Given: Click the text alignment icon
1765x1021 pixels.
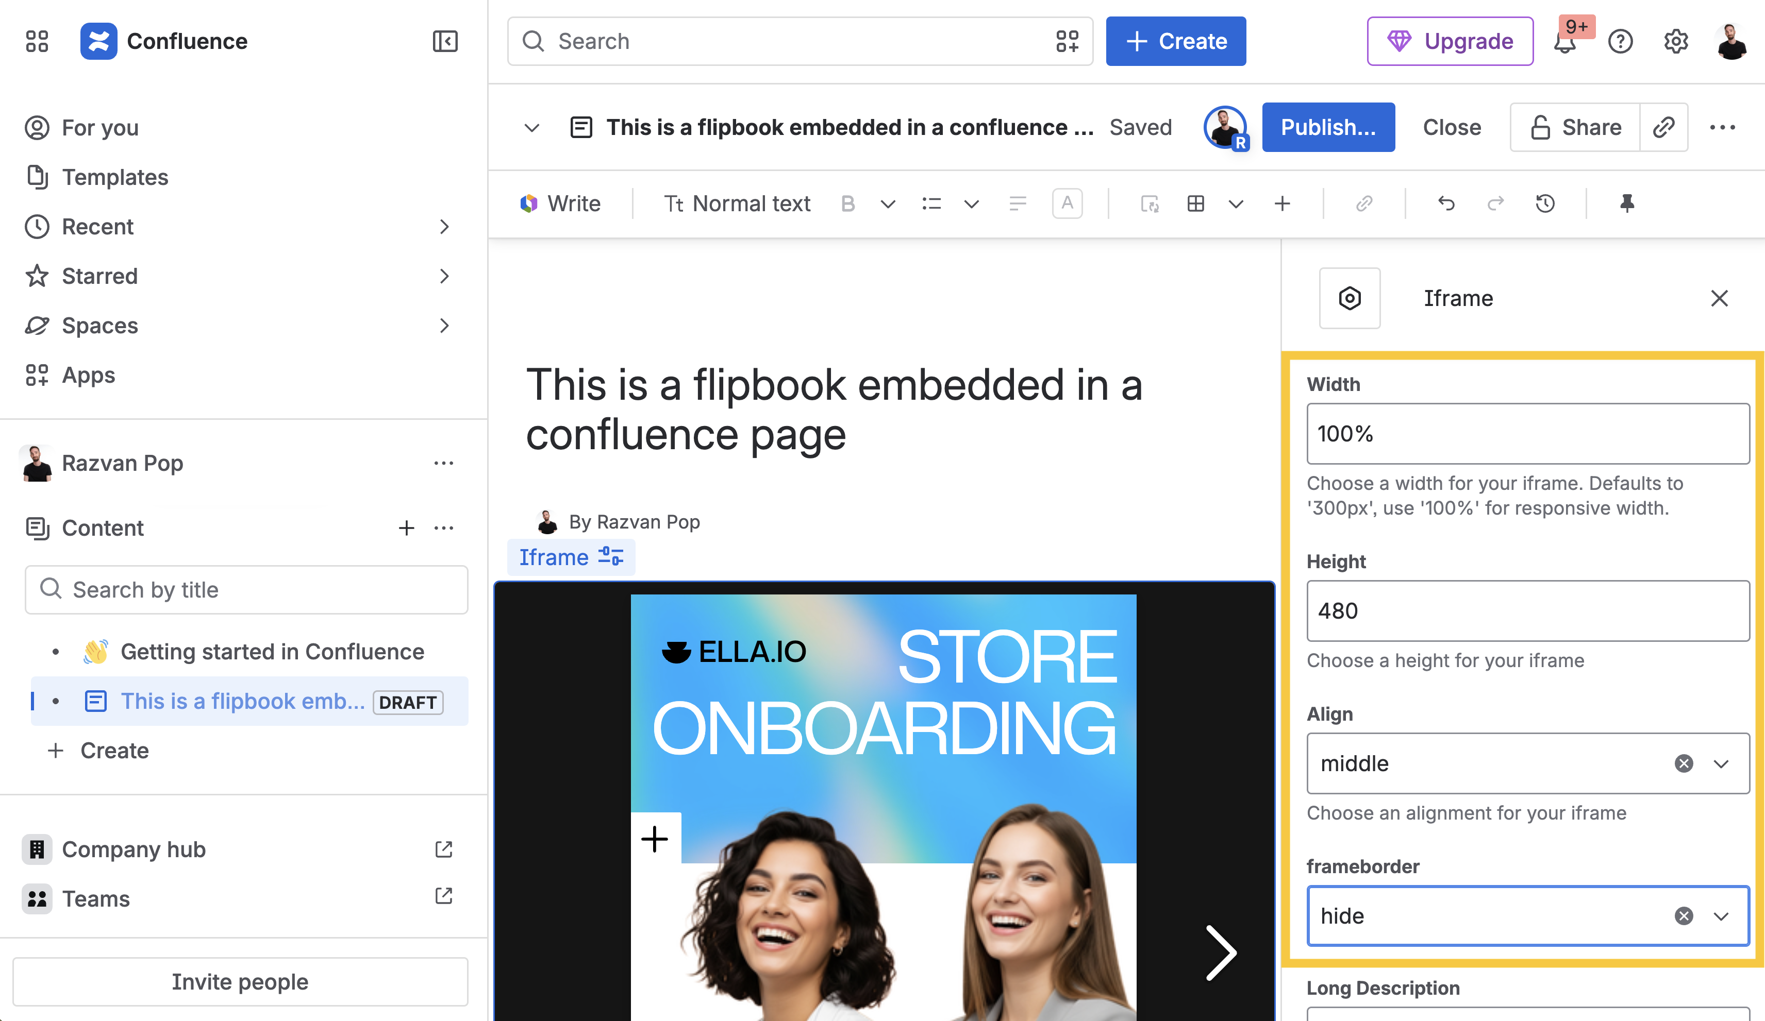Looking at the screenshot, I should pos(1017,203).
